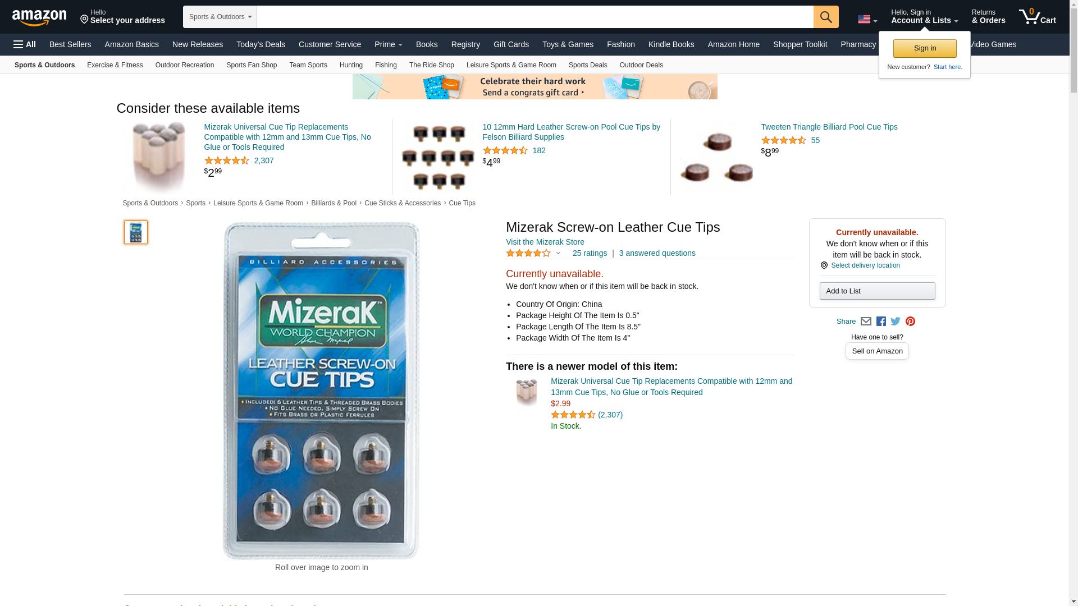Viewport: 1078px width, 606px height.
Task: Open the Amazon logo home link
Action: pos(39,18)
